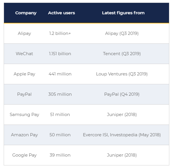Click the 441 million value

(x=60, y=74)
